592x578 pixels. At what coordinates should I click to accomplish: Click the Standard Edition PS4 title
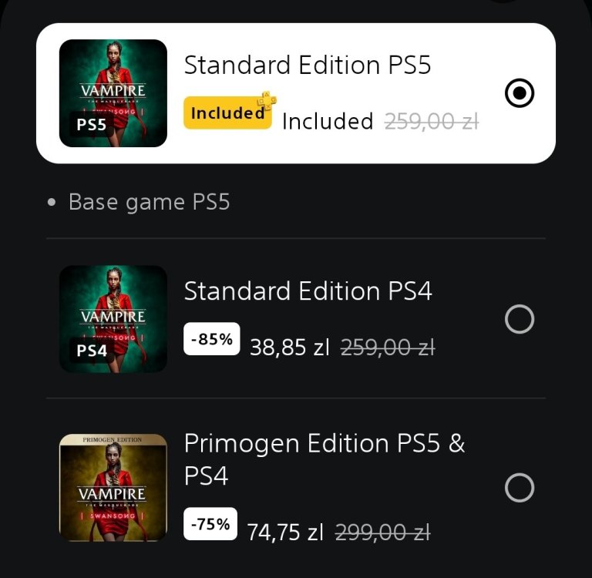[x=308, y=291]
